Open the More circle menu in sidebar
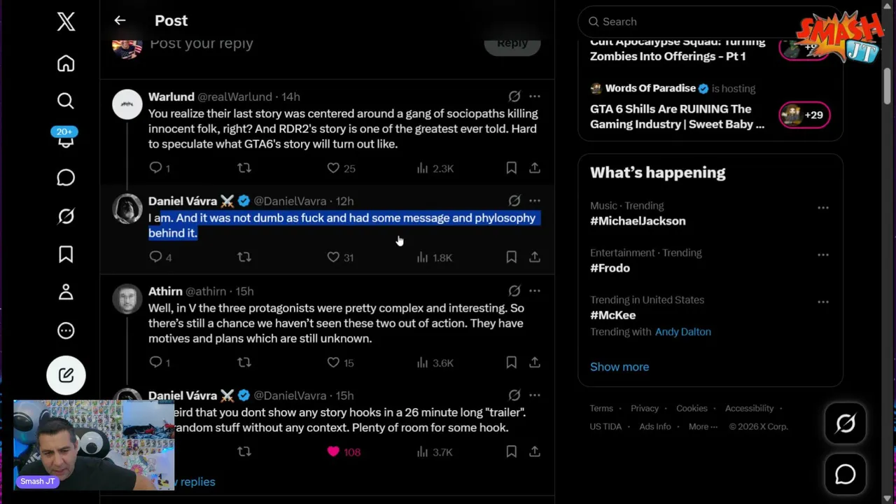This screenshot has height=504, width=896. pyautogui.click(x=66, y=330)
